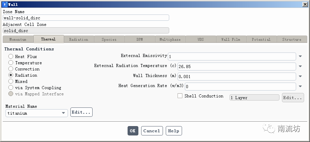
Task: Select the Mixed thermal condition
Action: (11, 82)
